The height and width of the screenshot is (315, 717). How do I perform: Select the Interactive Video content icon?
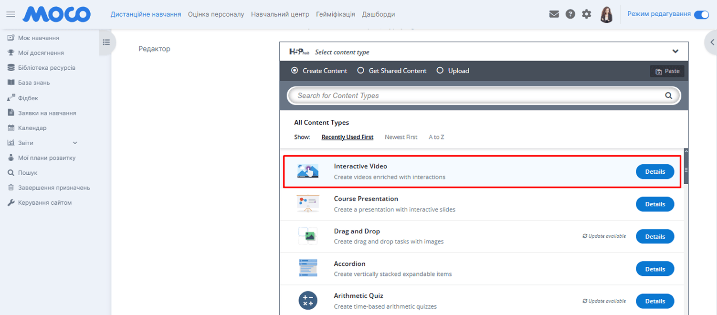(x=308, y=171)
